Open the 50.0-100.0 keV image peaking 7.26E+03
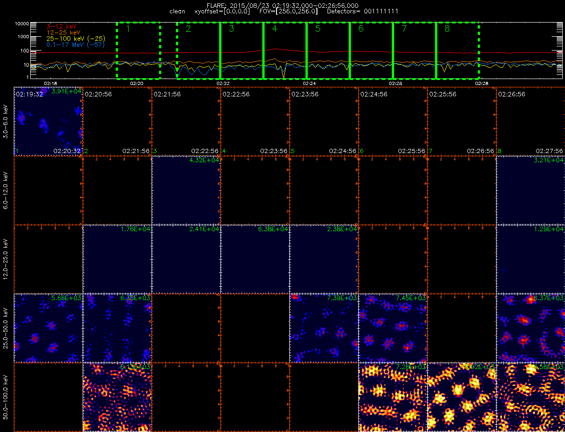 click(x=393, y=397)
